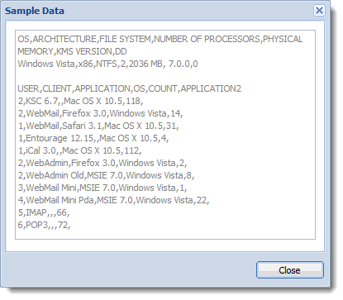The width and height of the screenshot is (343, 300).
Task: Click the KSC 6.7 Mac OS X line
Action: pyautogui.click(x=80, y=101)
